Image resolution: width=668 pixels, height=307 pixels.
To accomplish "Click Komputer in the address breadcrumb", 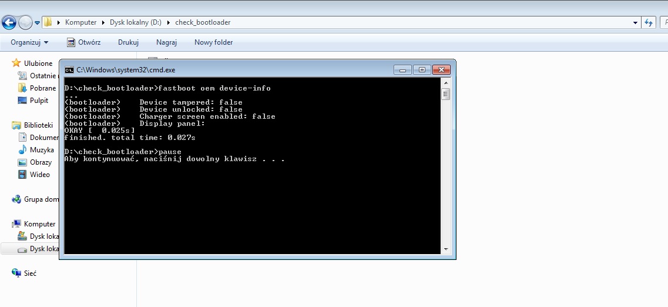I will [80, 22].
